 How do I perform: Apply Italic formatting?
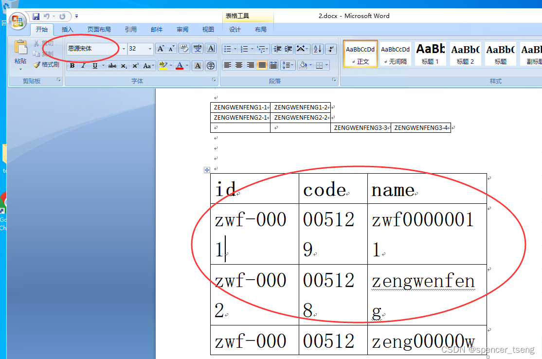click(83, 66)
